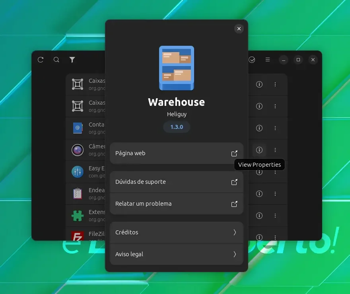Maximize the main Warehouse window

[298, 60]
